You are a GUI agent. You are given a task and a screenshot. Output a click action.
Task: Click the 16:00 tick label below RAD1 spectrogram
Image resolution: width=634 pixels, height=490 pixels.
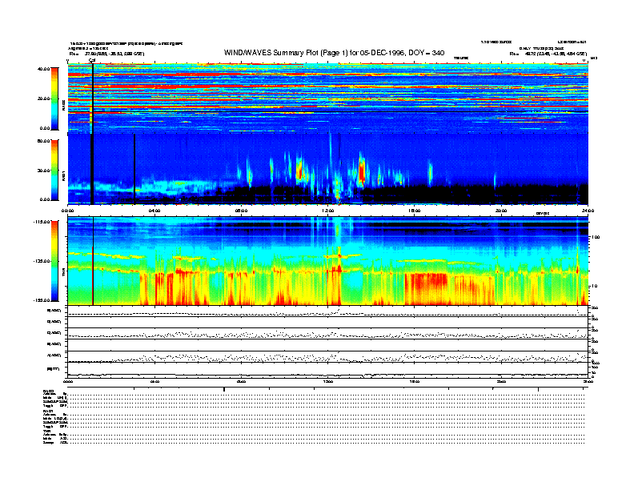pyautogui.click(x=415, y=211)
